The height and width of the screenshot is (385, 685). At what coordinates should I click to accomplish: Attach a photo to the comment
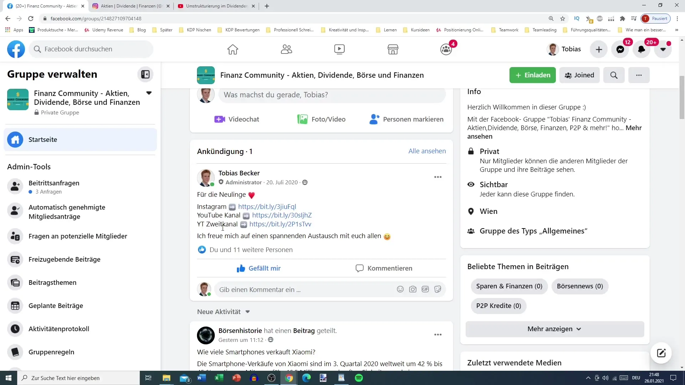[x=413, y=289]
